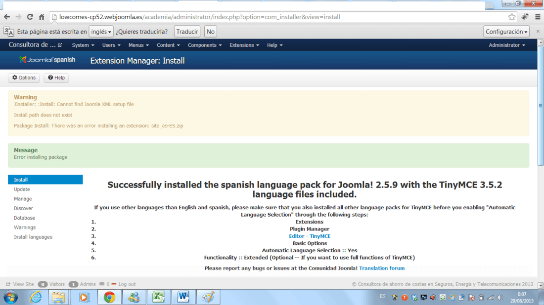Image resolution: width=544 pixels, height=305 pixels.
Task: Expand the Content menu
Action: point(168,45)
